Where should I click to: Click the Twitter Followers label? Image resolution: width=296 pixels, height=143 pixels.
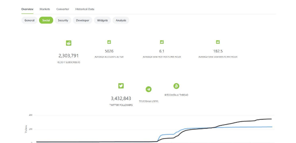coord(121,105)
